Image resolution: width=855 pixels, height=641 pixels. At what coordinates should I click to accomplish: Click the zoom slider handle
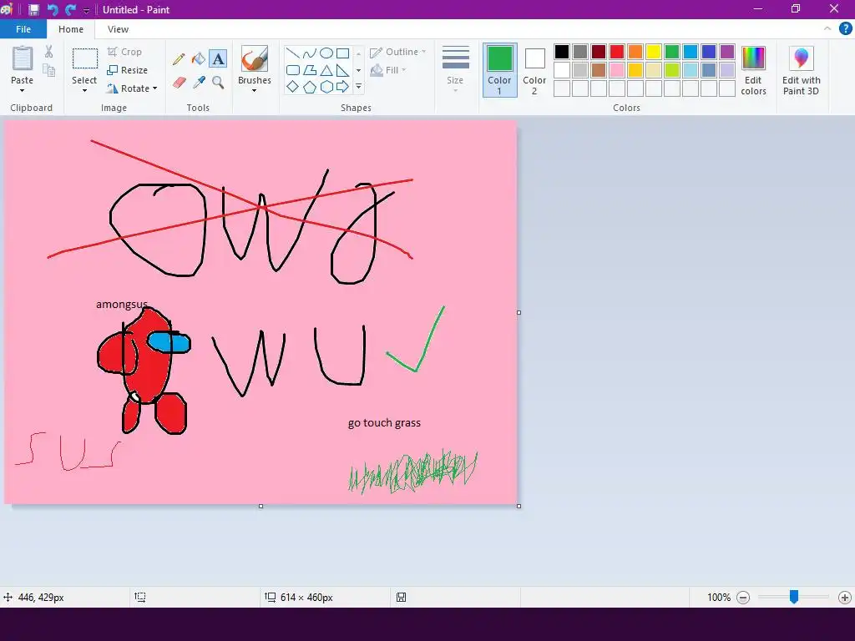tap(794, 597)
